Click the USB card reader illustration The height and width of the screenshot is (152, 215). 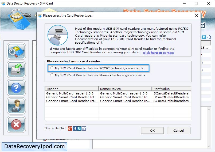click(58, 35)
